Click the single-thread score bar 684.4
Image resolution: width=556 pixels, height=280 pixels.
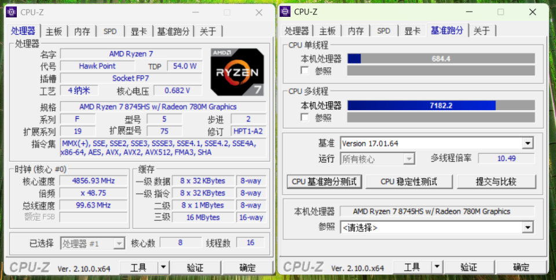click(441, 59)
